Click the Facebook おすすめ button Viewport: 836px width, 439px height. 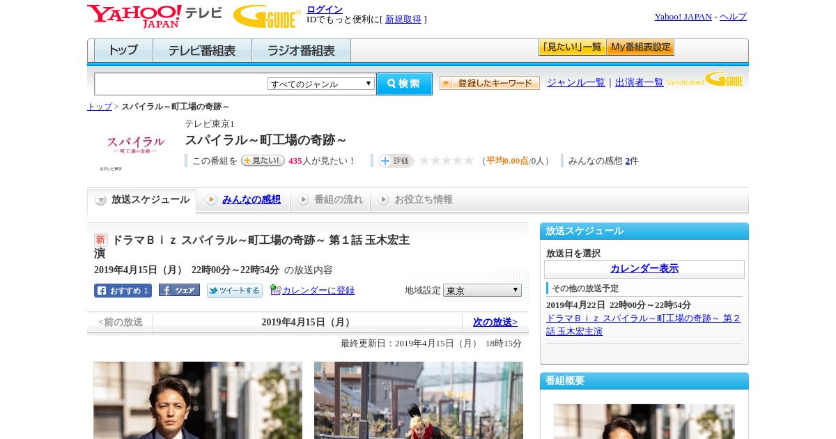(x=123, y=291)
